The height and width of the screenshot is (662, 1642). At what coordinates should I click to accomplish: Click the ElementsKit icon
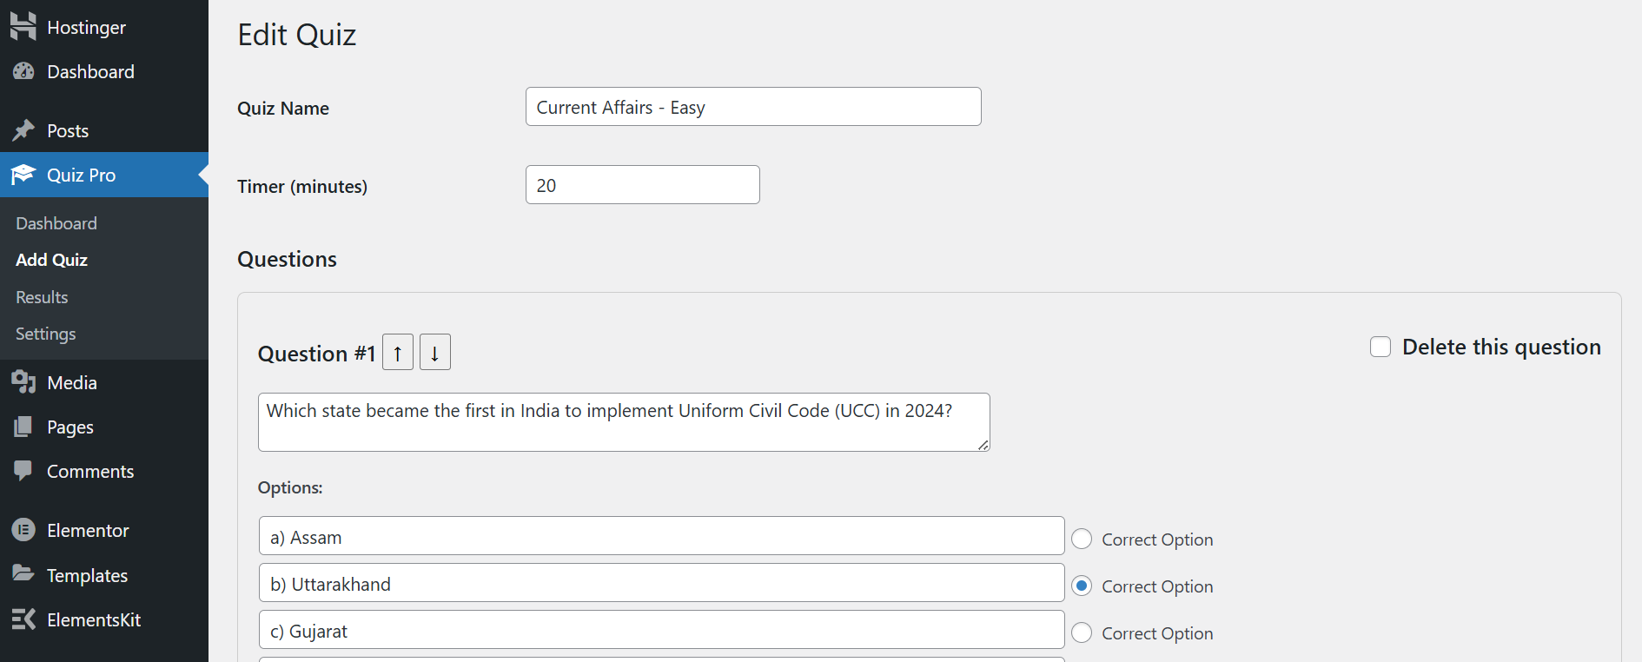[x=23, y=619]
